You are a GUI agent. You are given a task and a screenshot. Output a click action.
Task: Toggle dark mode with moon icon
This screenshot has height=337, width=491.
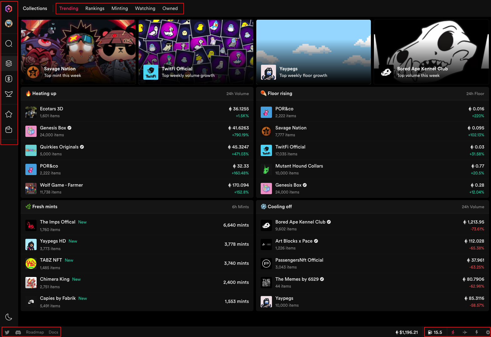pyautogui.click(x=9, y=317)
